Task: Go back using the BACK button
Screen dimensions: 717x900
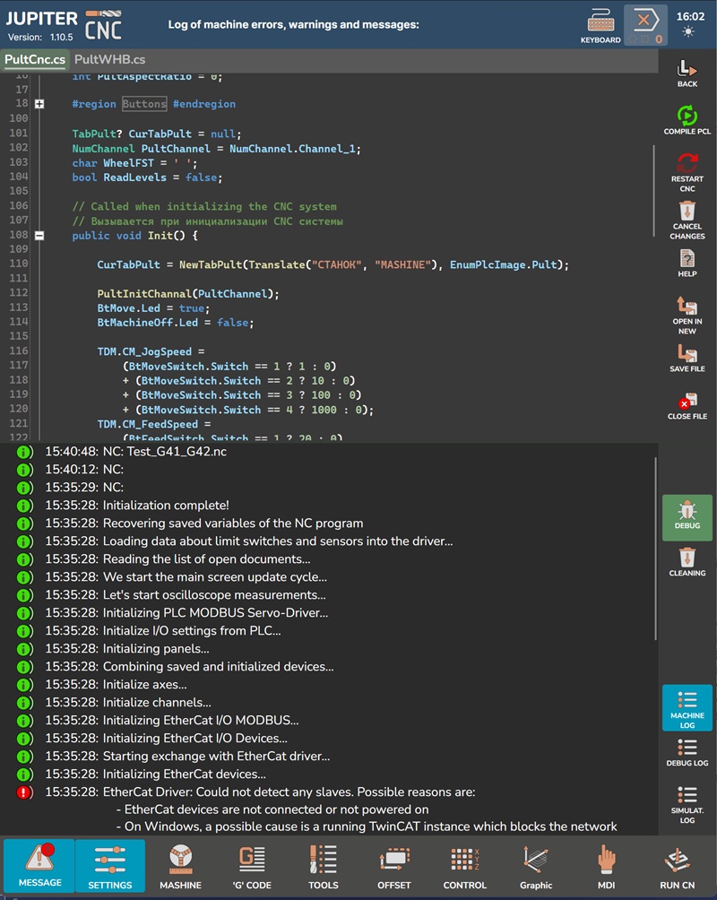Action: coord(687,72)
